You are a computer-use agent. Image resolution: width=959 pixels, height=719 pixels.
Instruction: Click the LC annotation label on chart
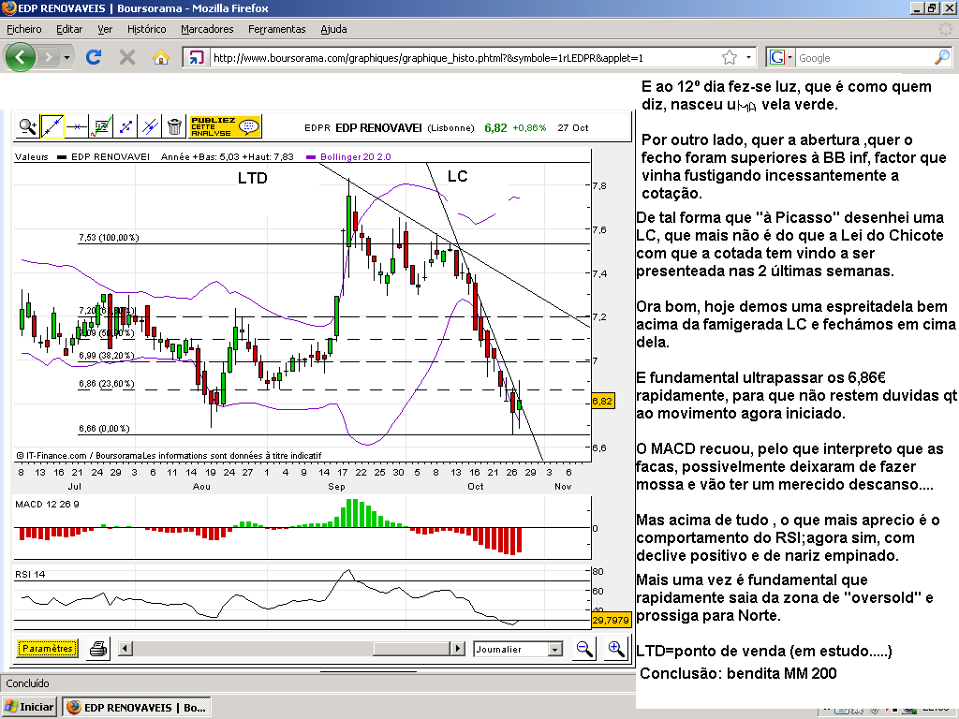pos(457,176)
